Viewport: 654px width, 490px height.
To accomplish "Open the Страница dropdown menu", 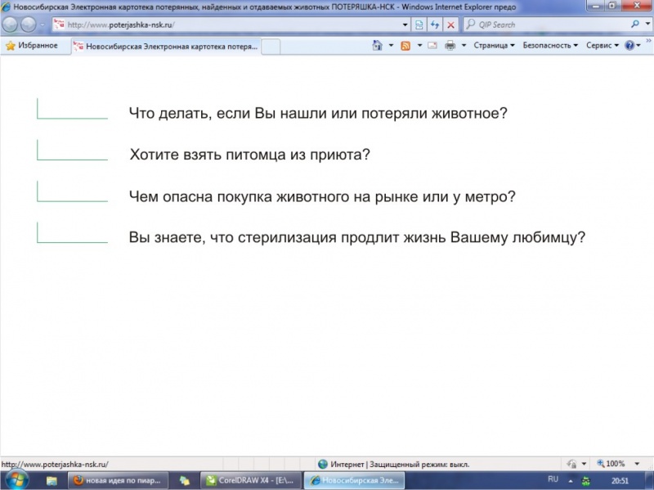I will [x=494, y=46].
